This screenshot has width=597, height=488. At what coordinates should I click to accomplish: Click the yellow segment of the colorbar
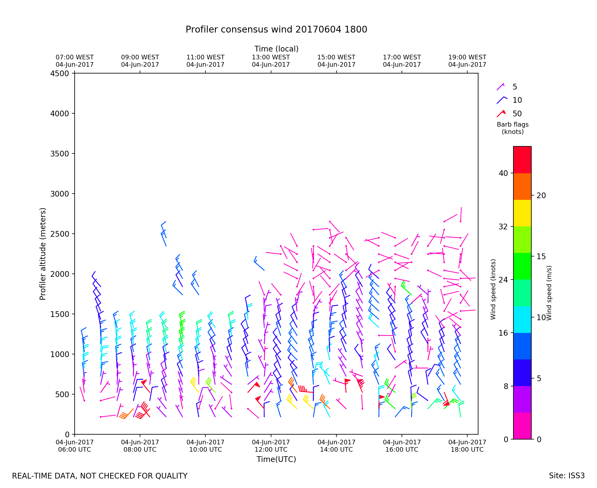pyautogui.click(x=522, y=213)
